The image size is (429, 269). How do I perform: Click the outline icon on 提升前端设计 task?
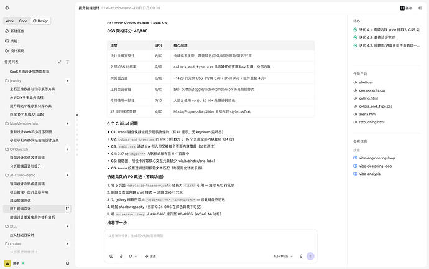click(67, 209)
